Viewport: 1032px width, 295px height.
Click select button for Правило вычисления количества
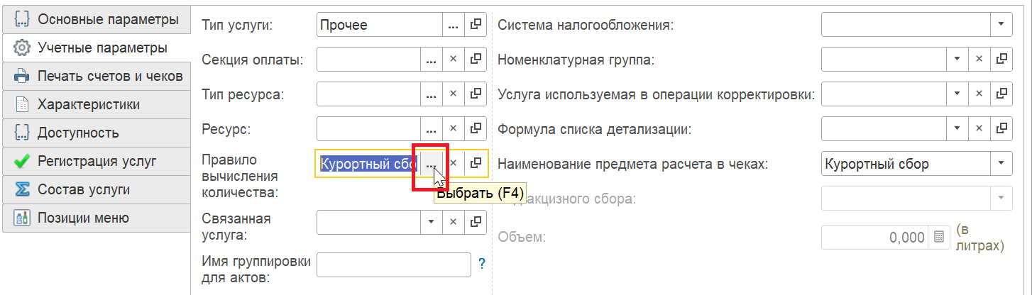[431, 164]
